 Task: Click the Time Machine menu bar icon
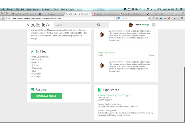point(140,9)
